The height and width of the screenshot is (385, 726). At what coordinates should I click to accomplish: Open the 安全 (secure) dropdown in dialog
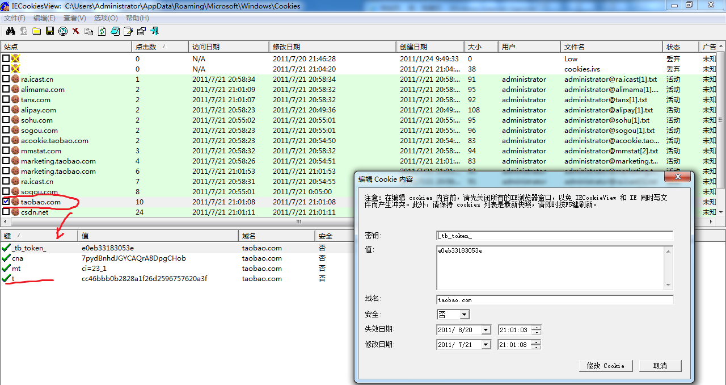(x=465, y=315)
